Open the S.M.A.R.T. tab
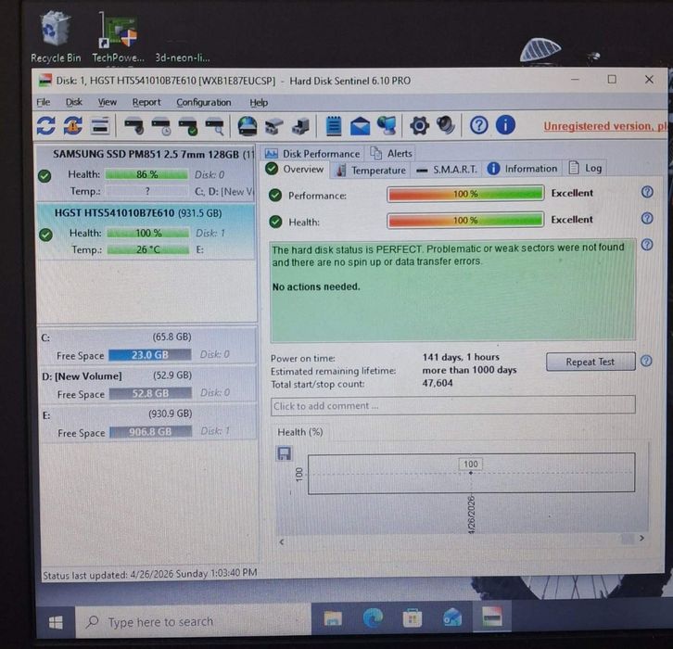 [x=447, y=170]
